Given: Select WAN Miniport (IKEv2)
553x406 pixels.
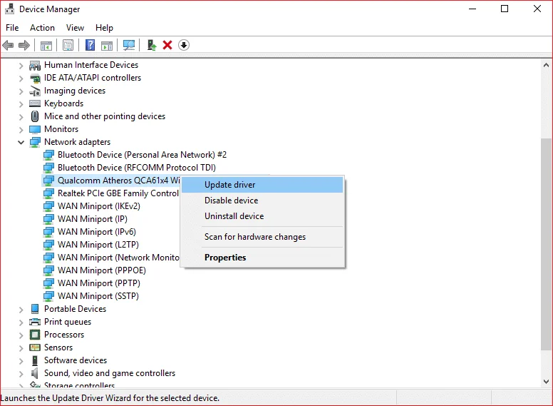Looking at the screenshot, I should 99,205.
